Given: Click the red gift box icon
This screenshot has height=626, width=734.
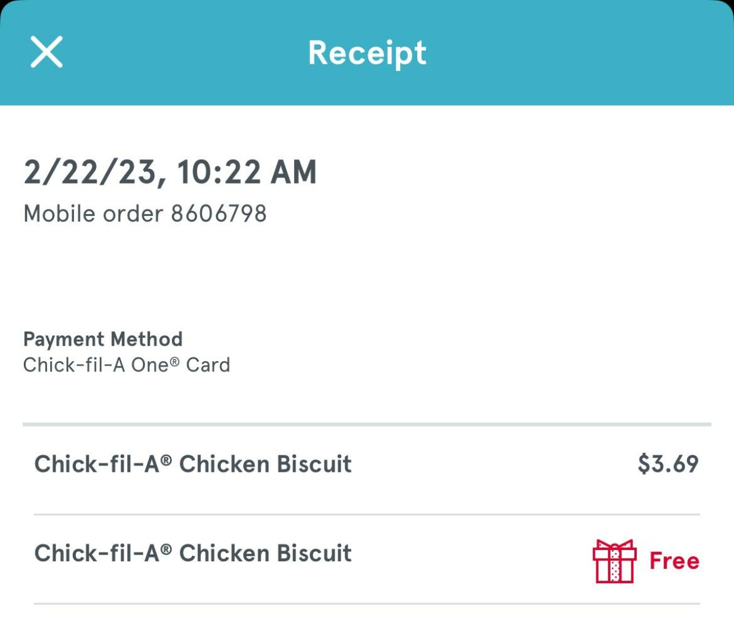Looking at the screenshot, I should (615, 561).
